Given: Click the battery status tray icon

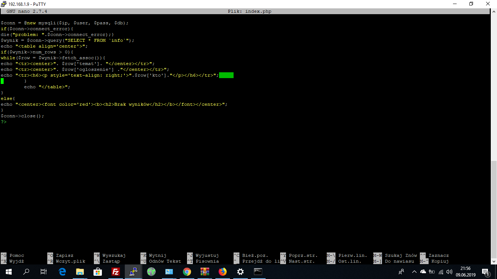Looking at the screenshot, I should click(x=432, y=272).
